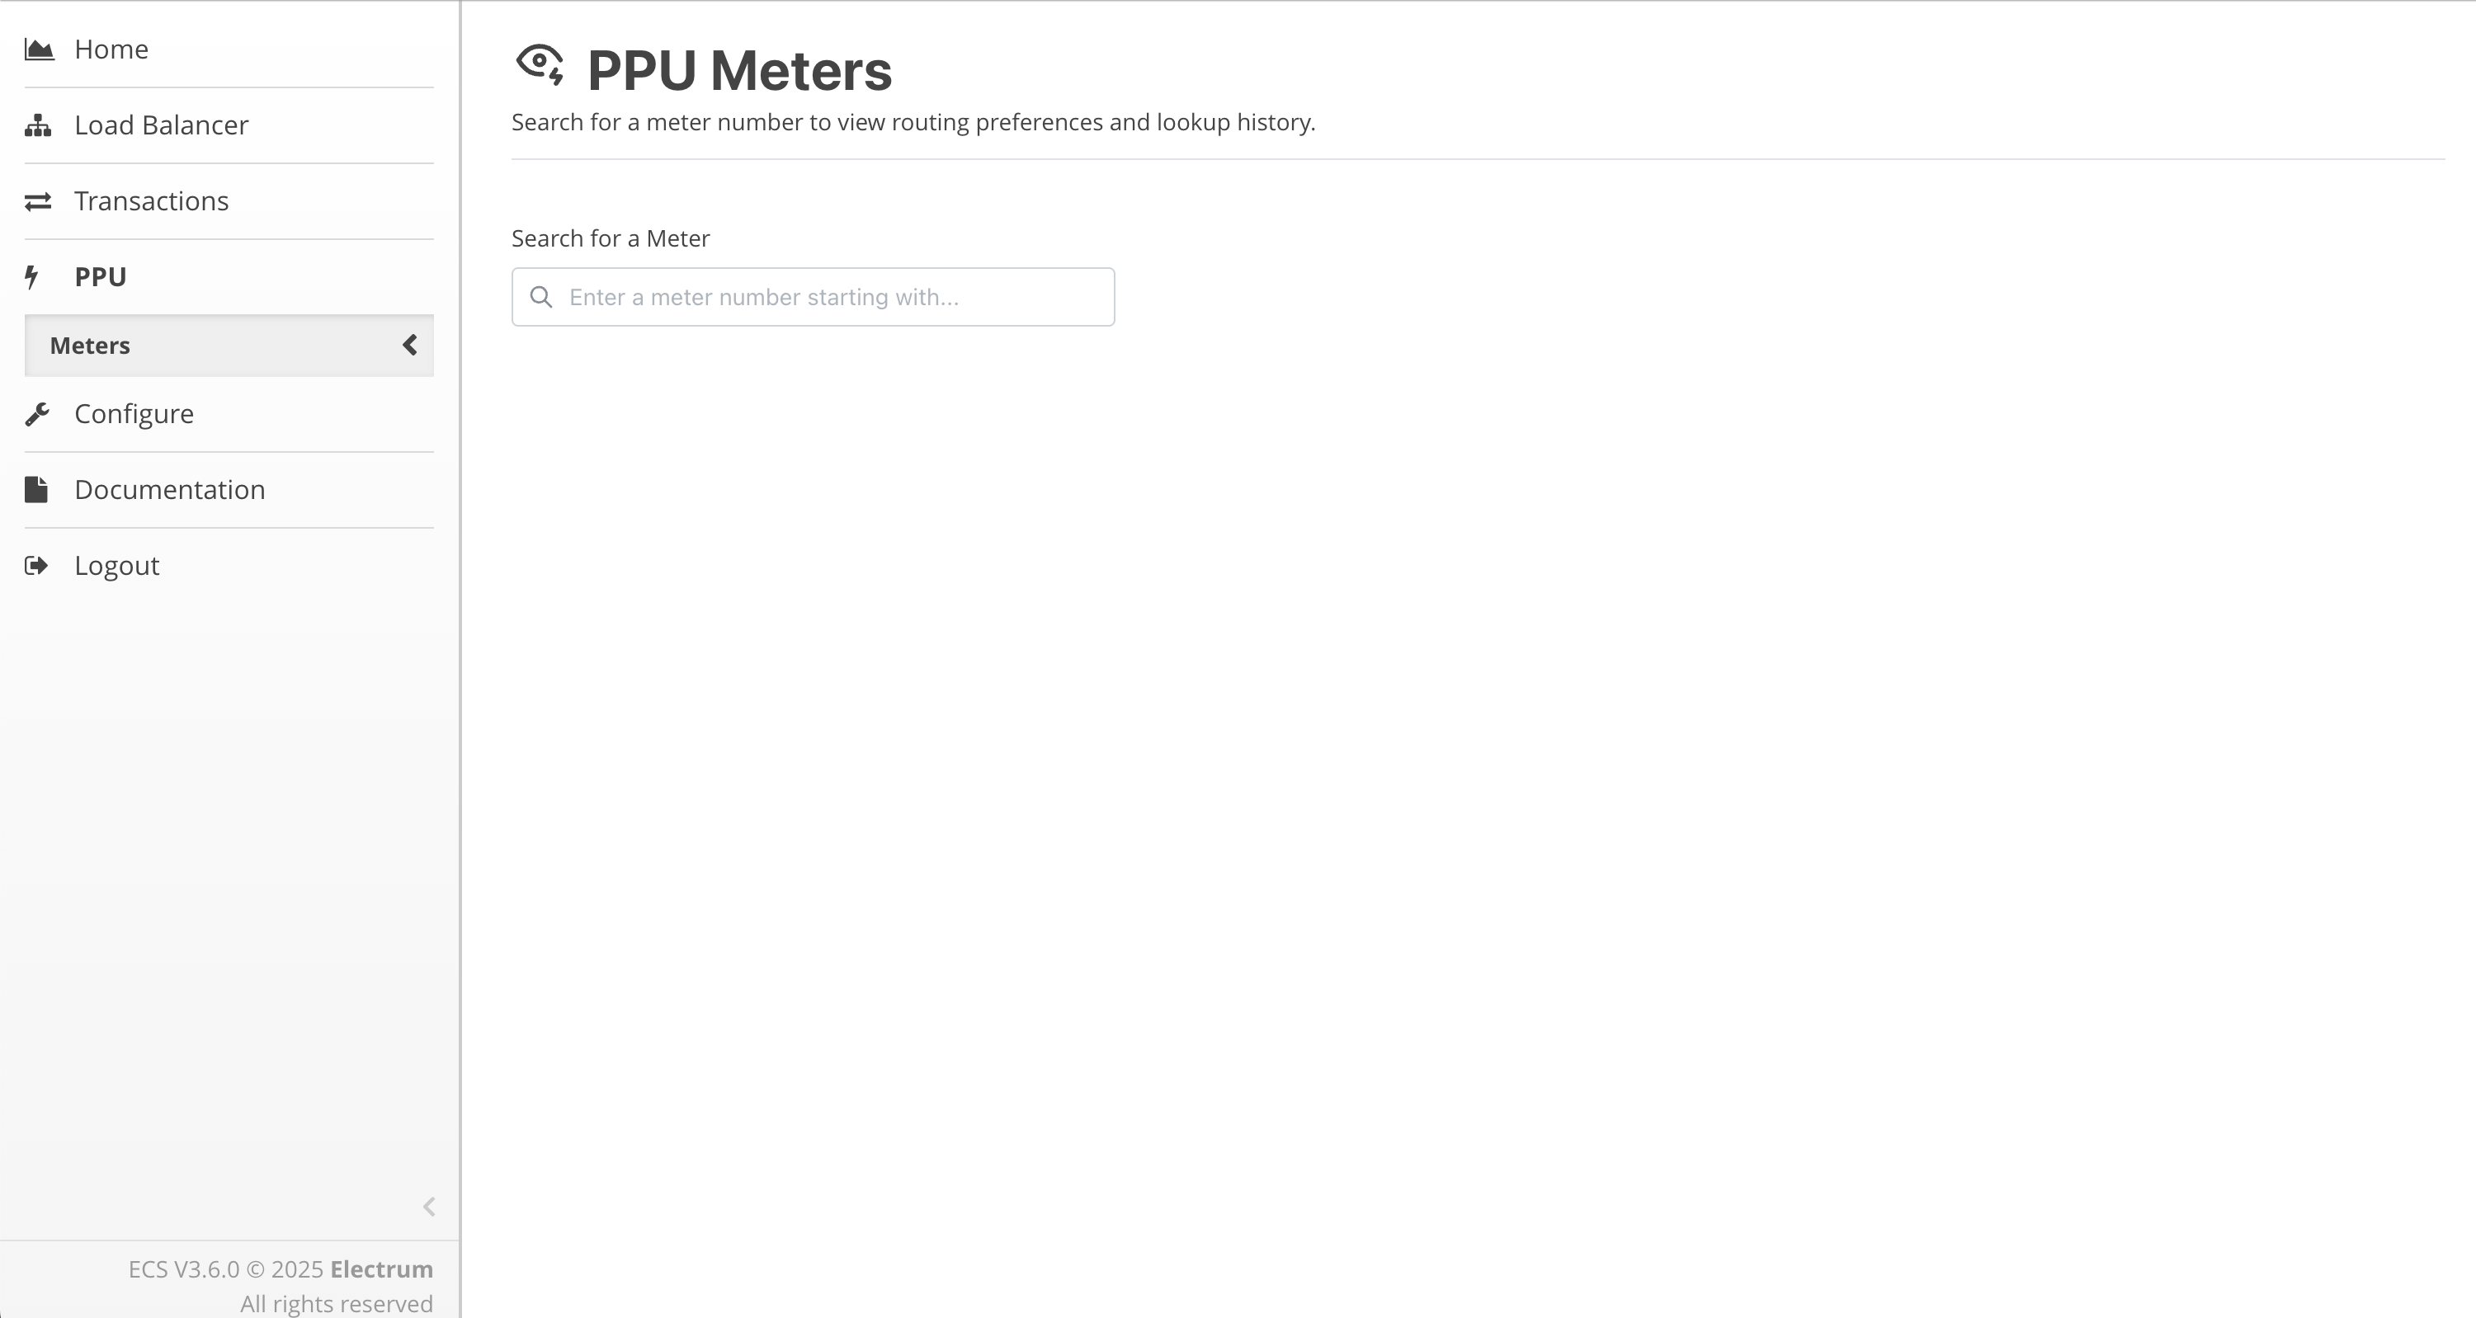This screenshot has width=2476, height=1318.
Task: Expand the PPU menu section
Action: tap(100, 276)
